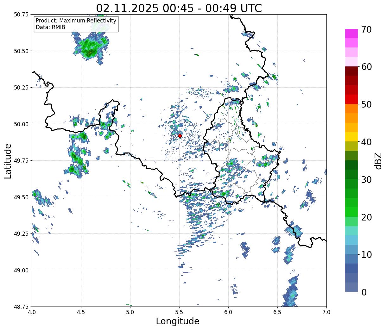The width and height of the screenshot is (386, 329).
Task: Click the colorbar tick label 30
Action: pyautogui.click(x=366, y=179)
